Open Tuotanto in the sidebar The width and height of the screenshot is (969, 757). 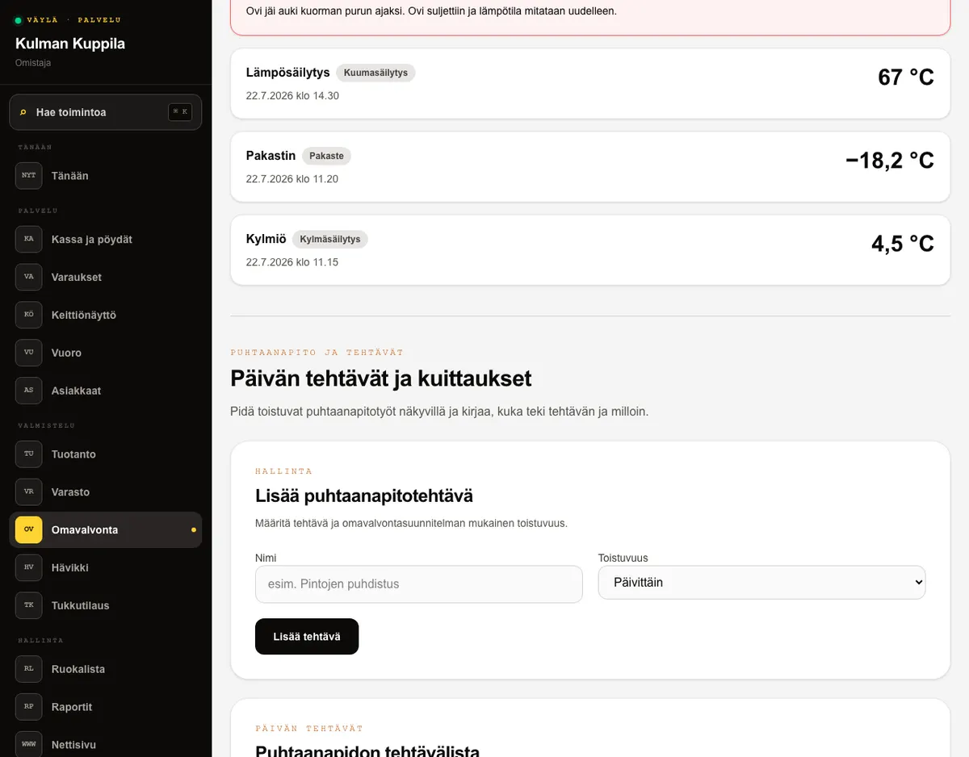pyautogui.click(x=106, y=454)
